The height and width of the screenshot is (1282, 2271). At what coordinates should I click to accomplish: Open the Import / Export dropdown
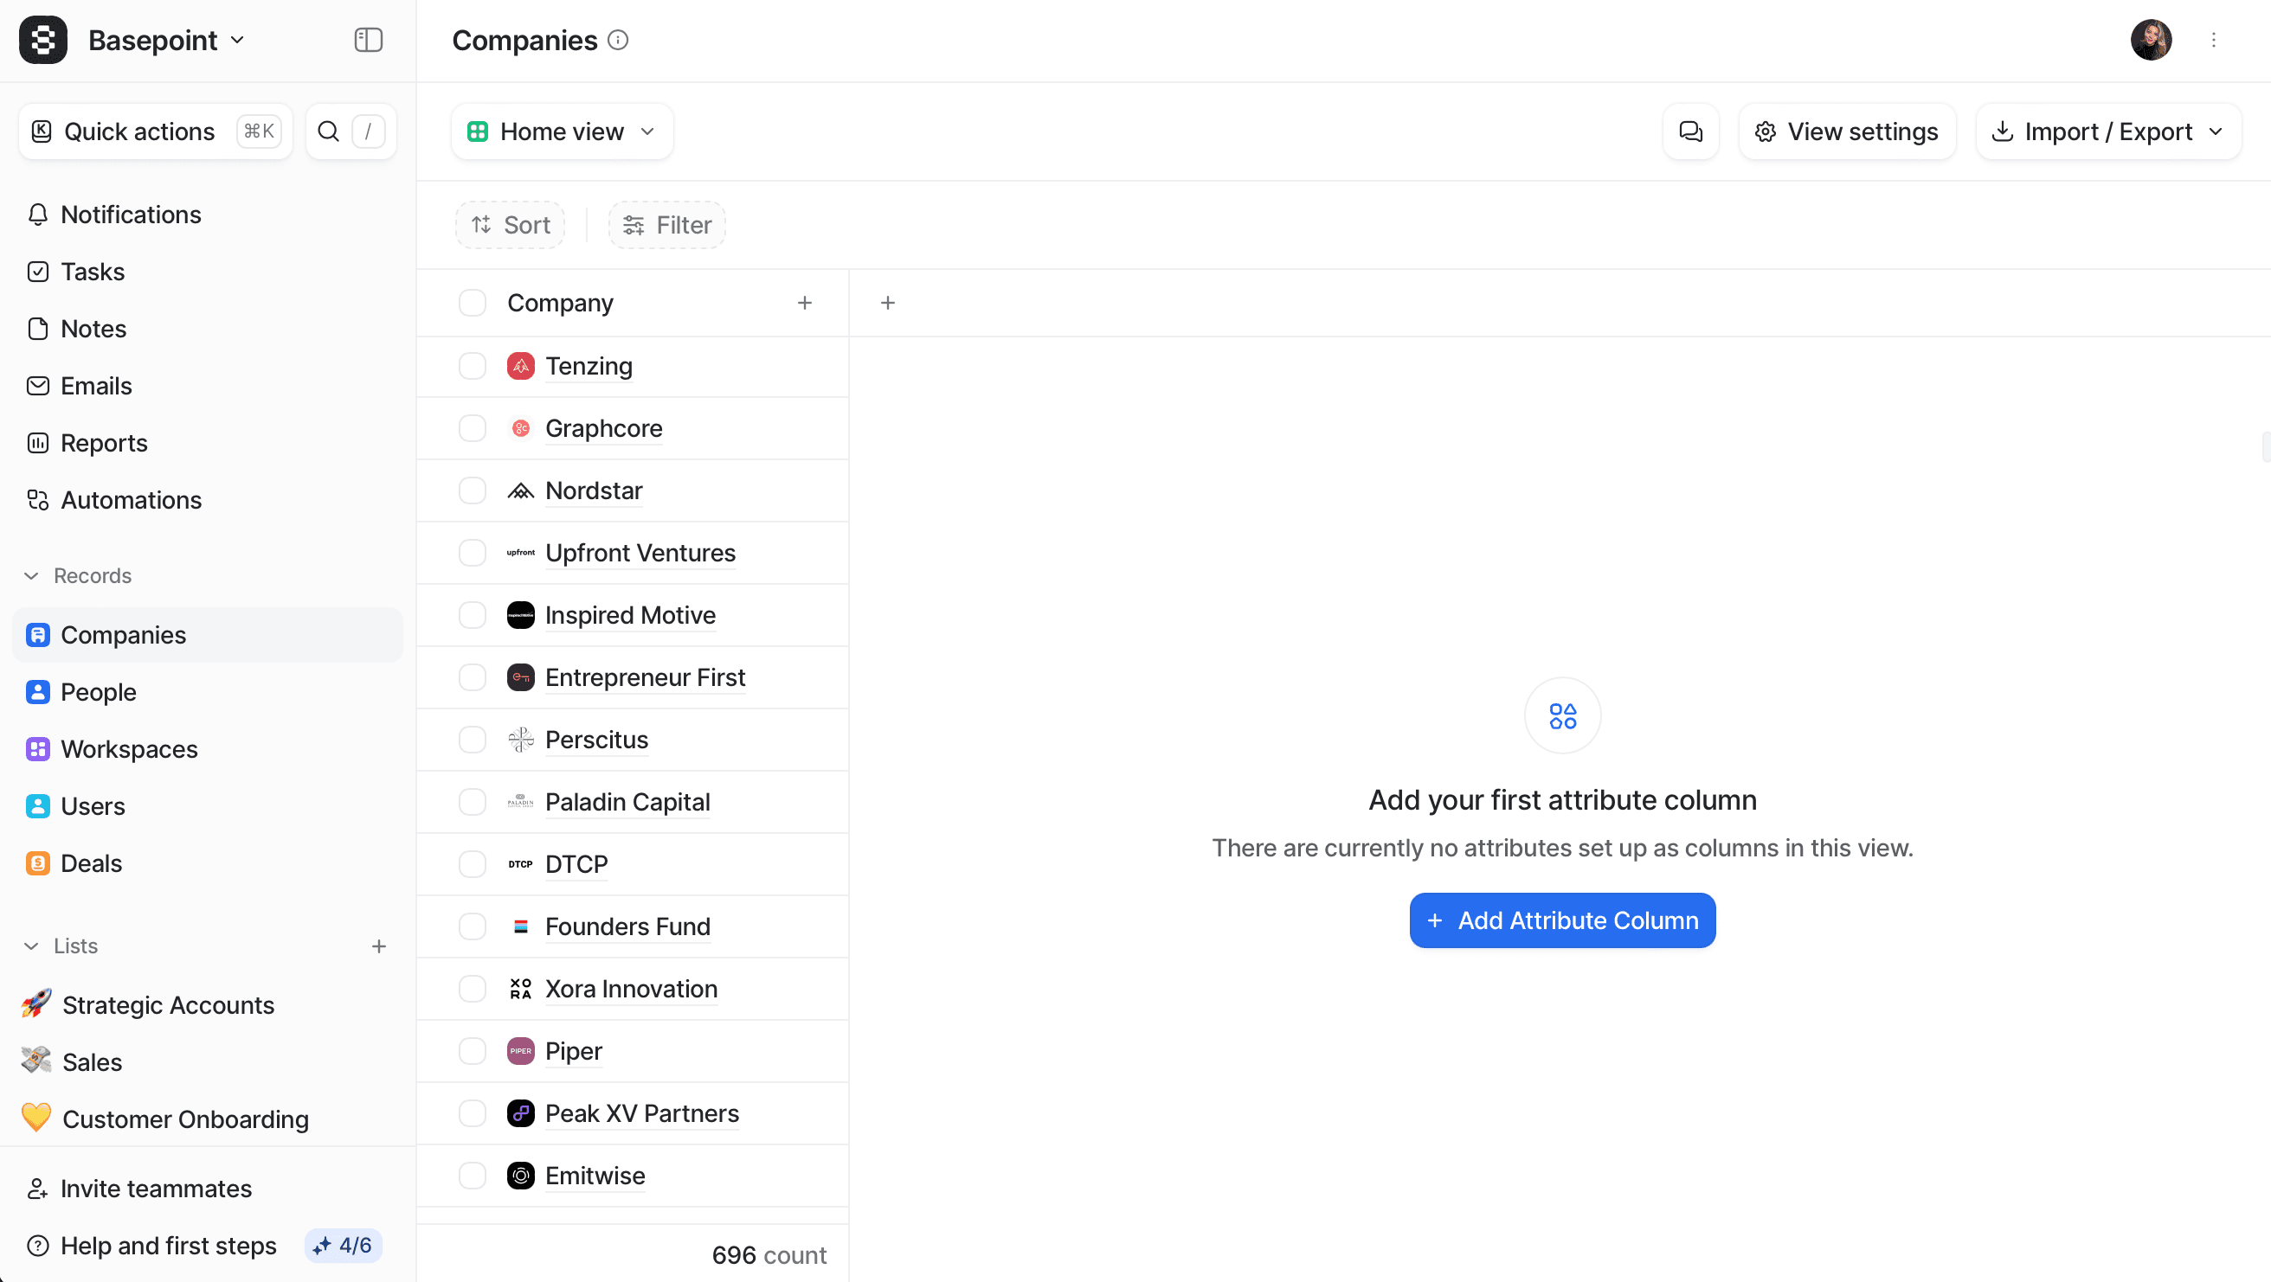pos(2108,131)
